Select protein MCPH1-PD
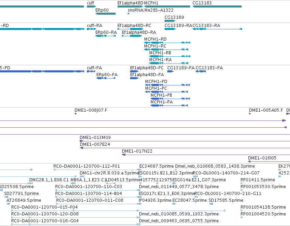The width and height of the screenshot is (290, 226). 168,85
